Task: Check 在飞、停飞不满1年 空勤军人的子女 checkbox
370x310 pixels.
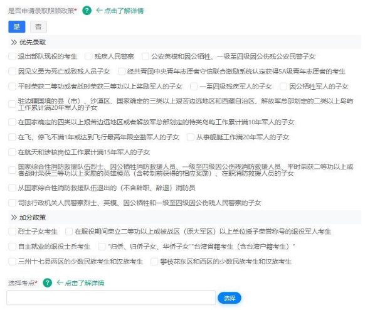Action: [12, 137]
